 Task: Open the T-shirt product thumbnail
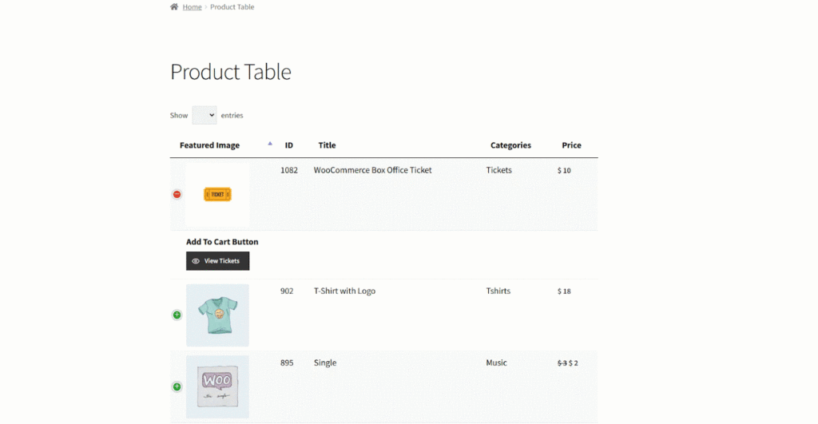[217, 315]
